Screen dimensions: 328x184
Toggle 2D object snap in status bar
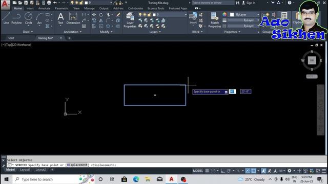(254, 171)
